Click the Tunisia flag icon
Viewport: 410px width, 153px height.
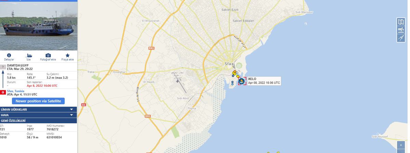(x=3, y=92)
